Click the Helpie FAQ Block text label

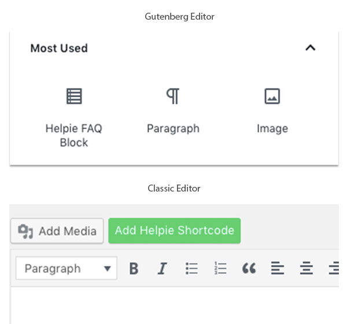74,135
